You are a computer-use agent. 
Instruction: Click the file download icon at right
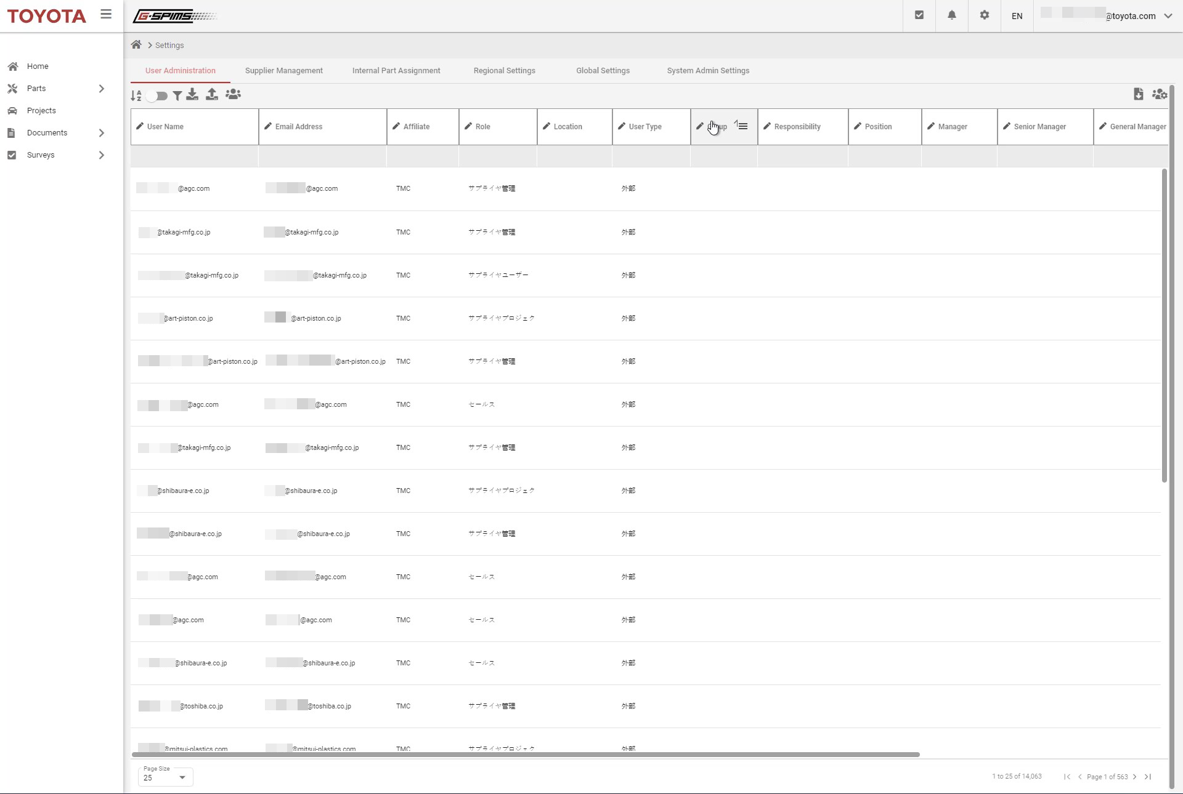pos(1138,94)
